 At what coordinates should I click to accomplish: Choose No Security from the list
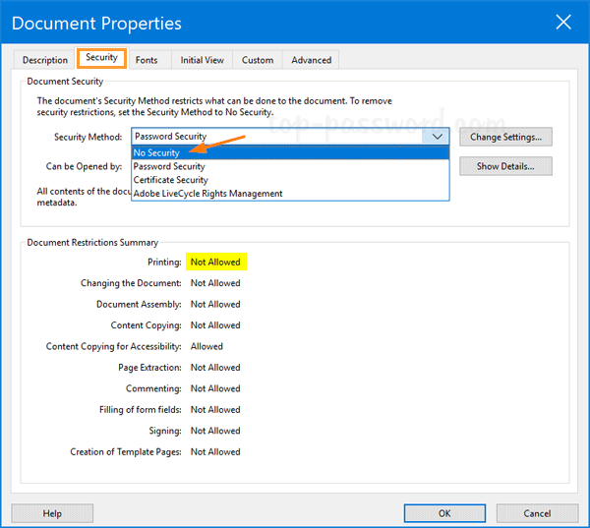[x=157, y=153]
